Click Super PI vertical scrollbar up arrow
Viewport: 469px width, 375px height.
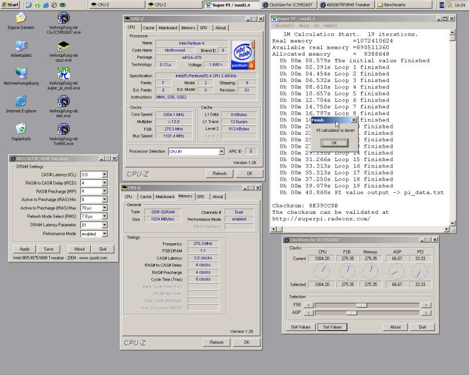(453, 32)
